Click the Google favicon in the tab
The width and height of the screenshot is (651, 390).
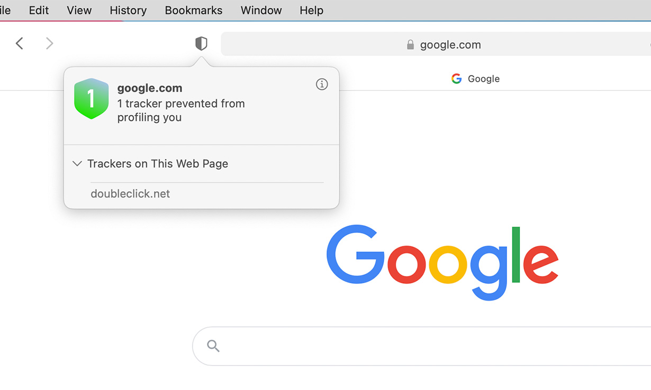456,79
